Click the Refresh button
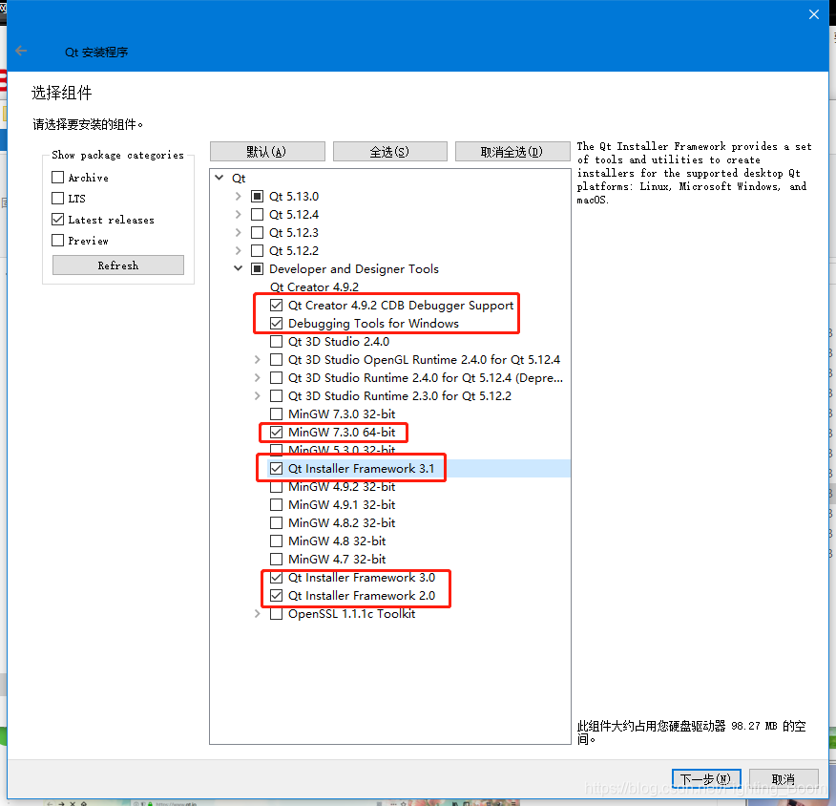 click(118, 265)
